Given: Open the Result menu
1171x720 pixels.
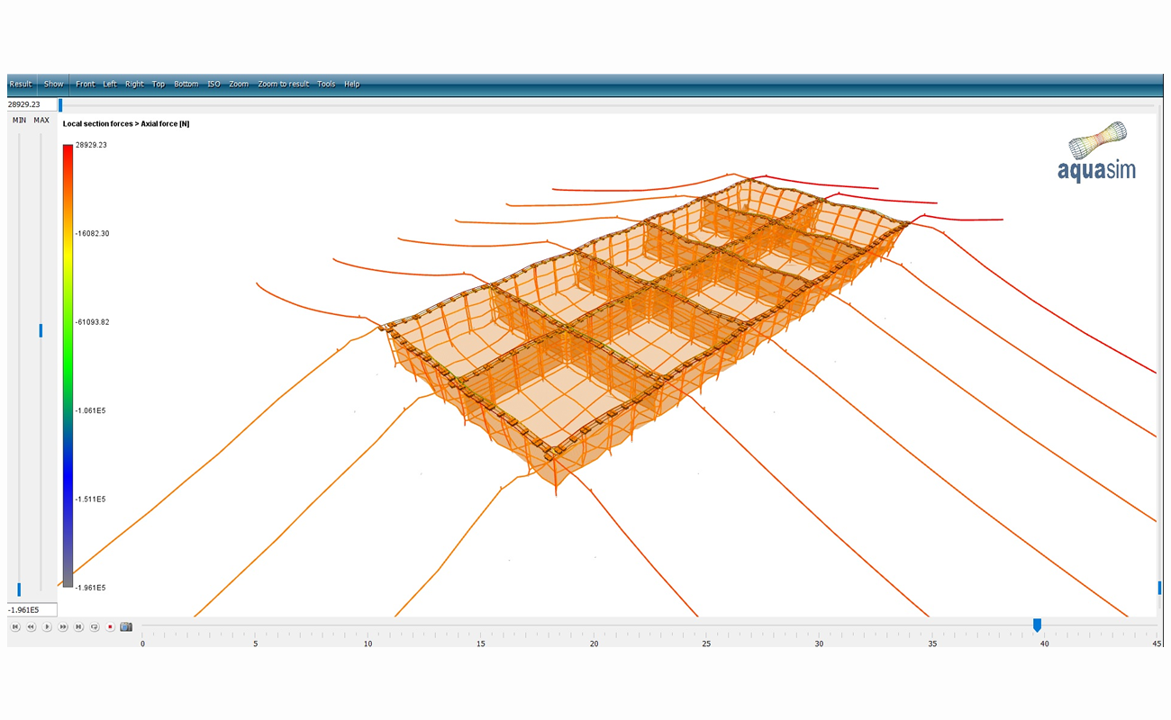Looking at the screenshot, I should (x=21, y=84).
